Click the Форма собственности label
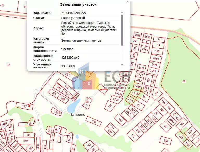The height and width of the screenshot is (152, 200). point(45,49)
